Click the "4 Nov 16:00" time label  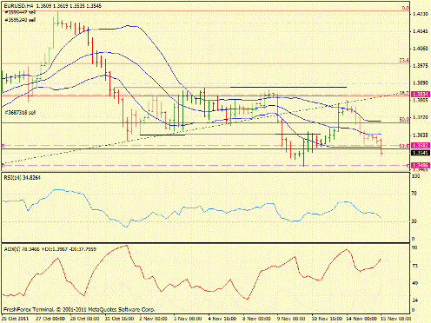(222, 319)
